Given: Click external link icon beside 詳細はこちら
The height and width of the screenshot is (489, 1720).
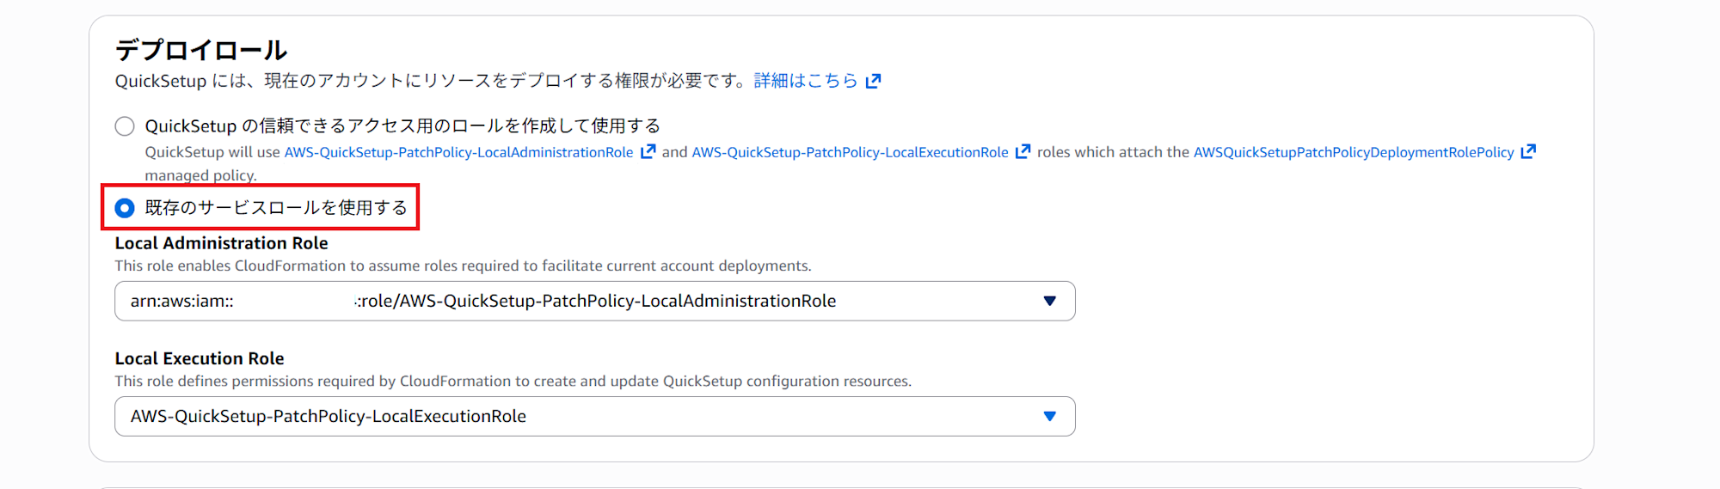Looking at the screenshot, I should (x=874, y=81).
